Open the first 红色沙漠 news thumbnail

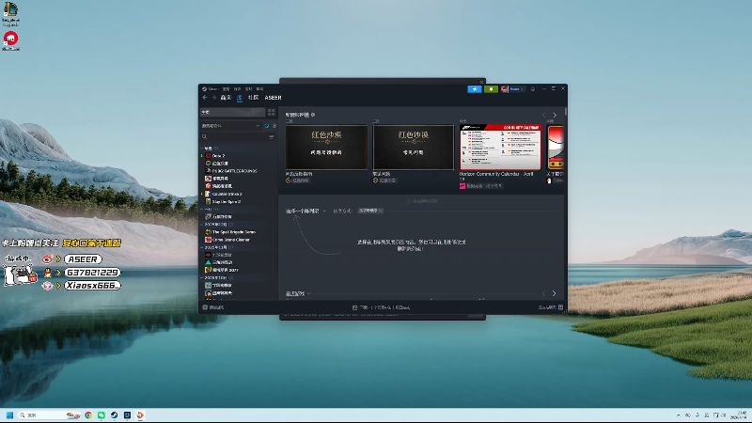pyautogui.click(x=326, y=148)
